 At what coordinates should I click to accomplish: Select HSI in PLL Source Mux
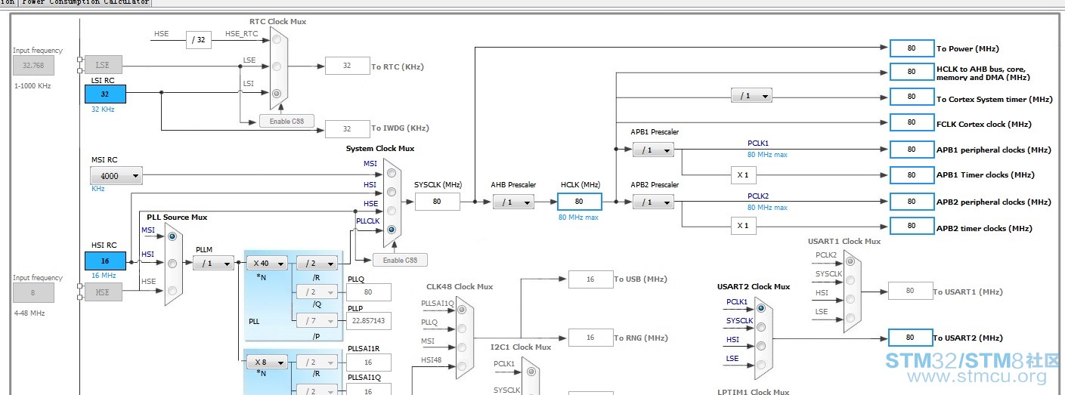tap(172, 263)
